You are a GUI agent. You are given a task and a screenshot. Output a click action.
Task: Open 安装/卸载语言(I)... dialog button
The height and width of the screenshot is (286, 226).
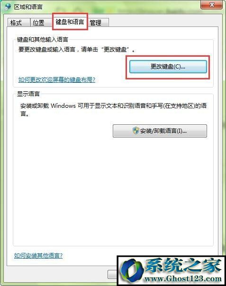point(160,131)
